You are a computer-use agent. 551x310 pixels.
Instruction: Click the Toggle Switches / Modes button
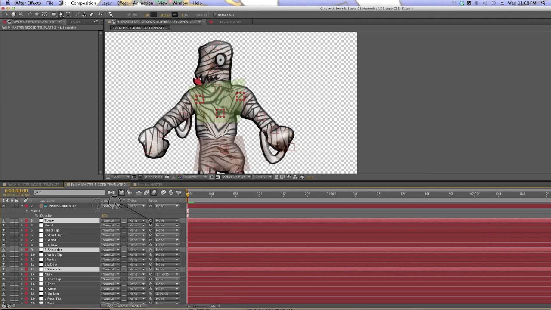tap(124, 306)
